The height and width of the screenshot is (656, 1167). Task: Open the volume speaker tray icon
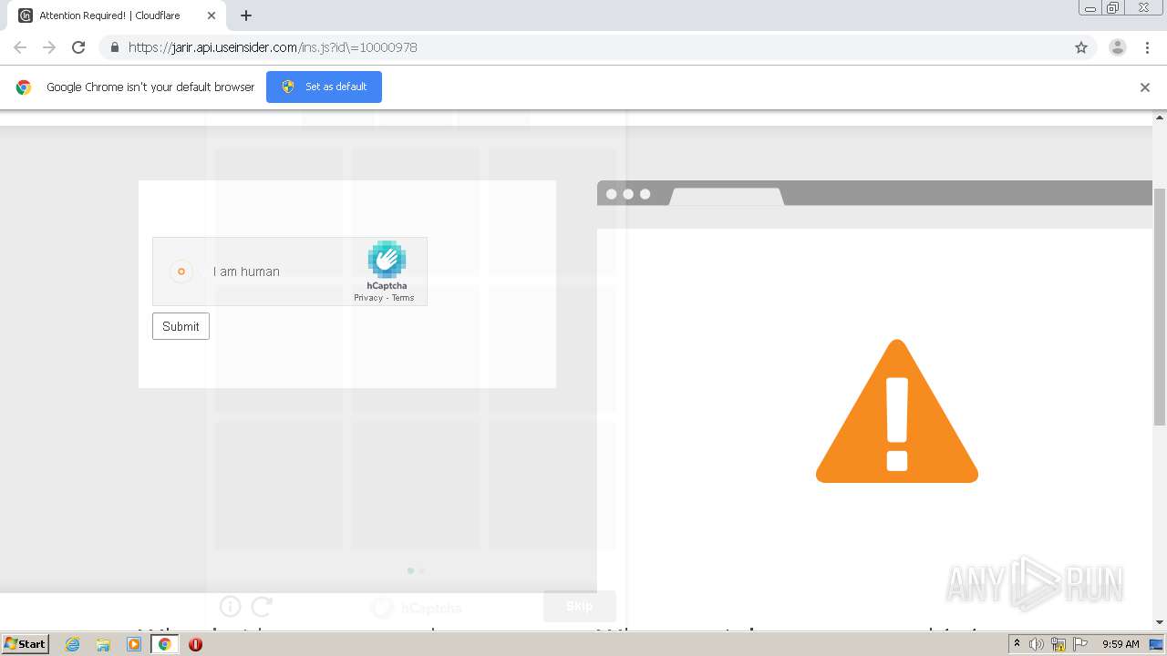[1037, 644]
